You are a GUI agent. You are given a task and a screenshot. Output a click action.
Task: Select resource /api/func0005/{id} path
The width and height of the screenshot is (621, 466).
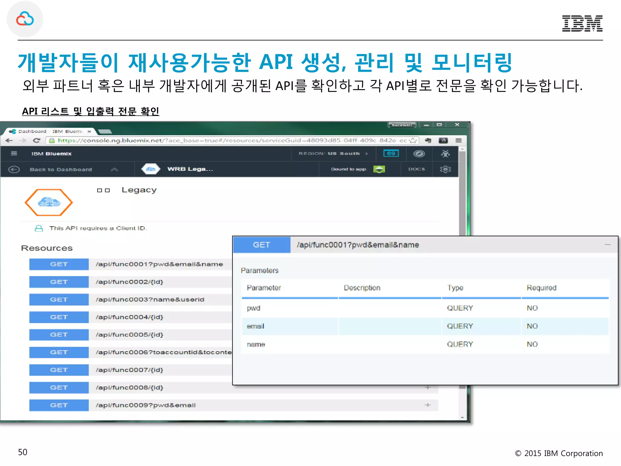click(129, 335)
